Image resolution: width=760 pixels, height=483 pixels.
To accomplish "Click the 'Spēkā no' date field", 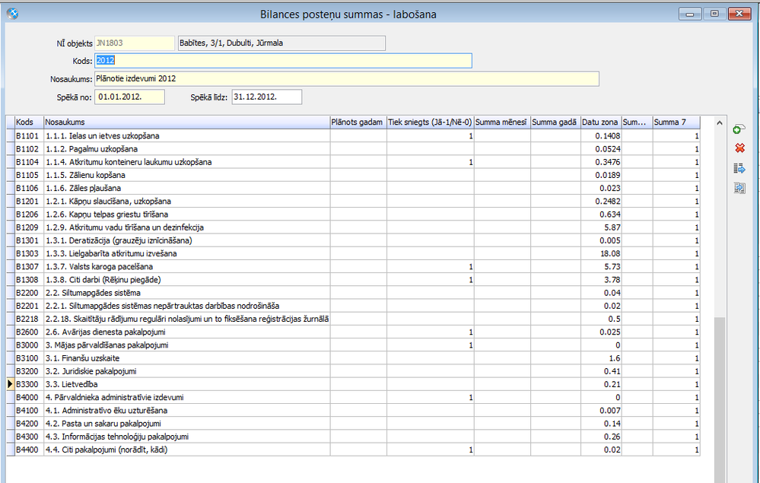I will tap(129, 97).
